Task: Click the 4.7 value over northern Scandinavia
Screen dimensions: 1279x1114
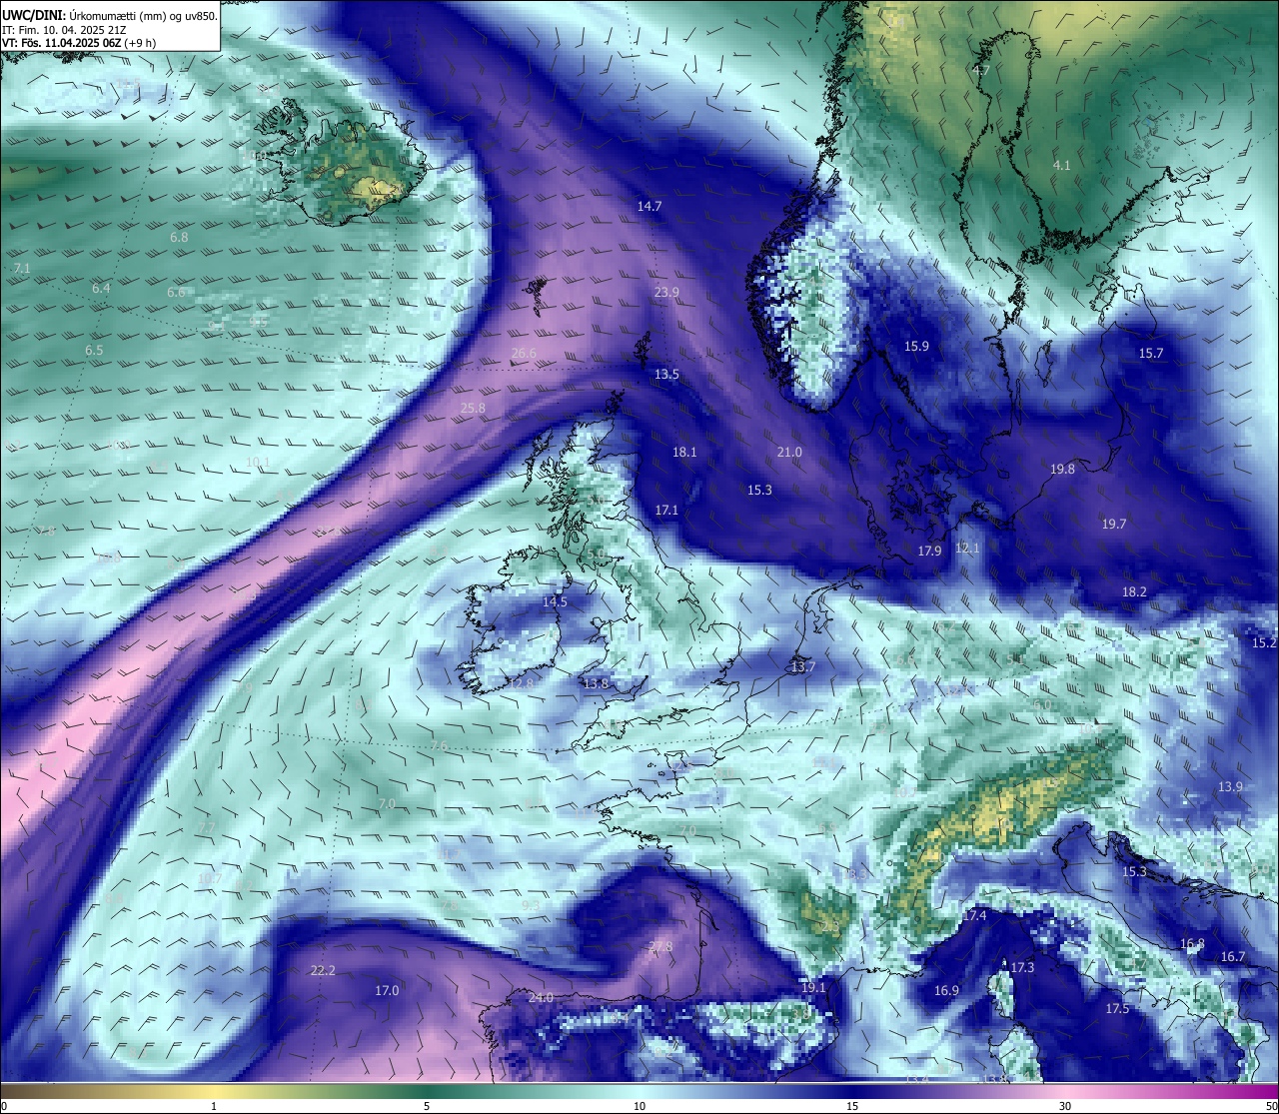Action: click(x=980, y=70)
